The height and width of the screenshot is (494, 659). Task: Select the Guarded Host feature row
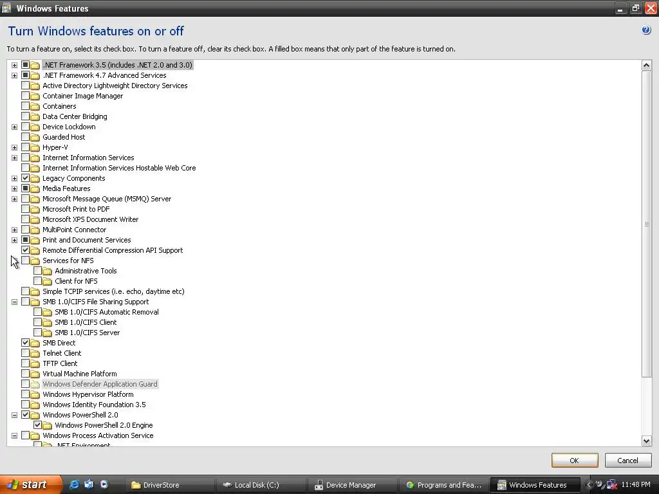coord(64,138)
